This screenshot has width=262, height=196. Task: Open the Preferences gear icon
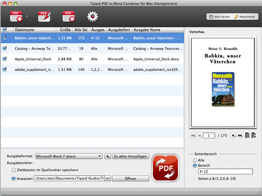point(93,17)
